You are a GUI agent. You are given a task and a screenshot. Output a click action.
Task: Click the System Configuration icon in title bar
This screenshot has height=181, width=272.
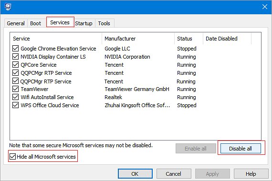(x=8, y=7)
